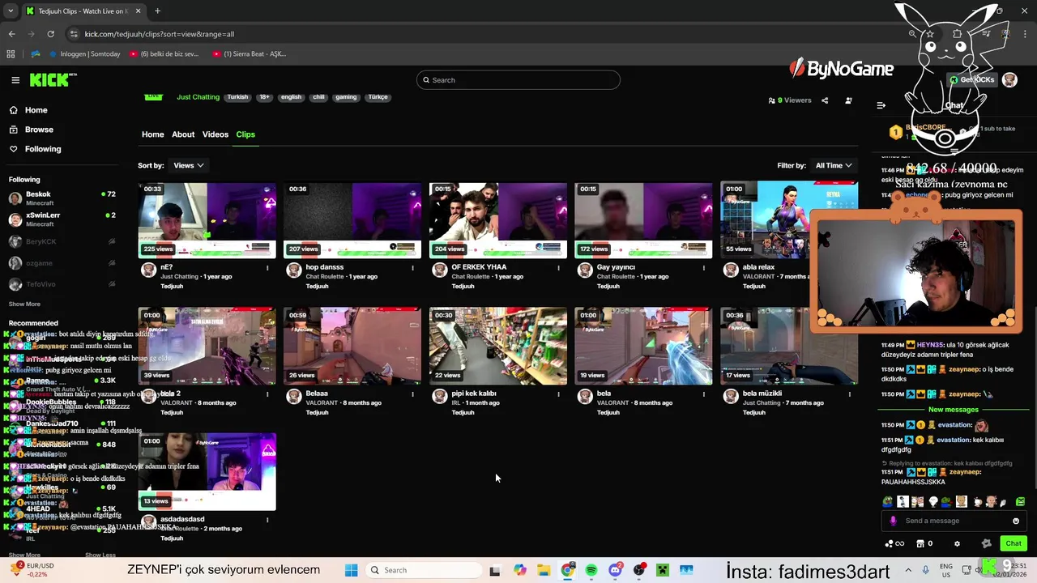Click Show More under Following

(x=24, y=304)
